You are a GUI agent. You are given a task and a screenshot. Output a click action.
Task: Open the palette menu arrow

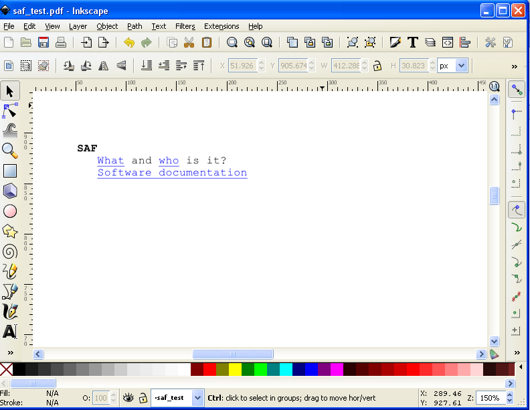coord(521,367)
